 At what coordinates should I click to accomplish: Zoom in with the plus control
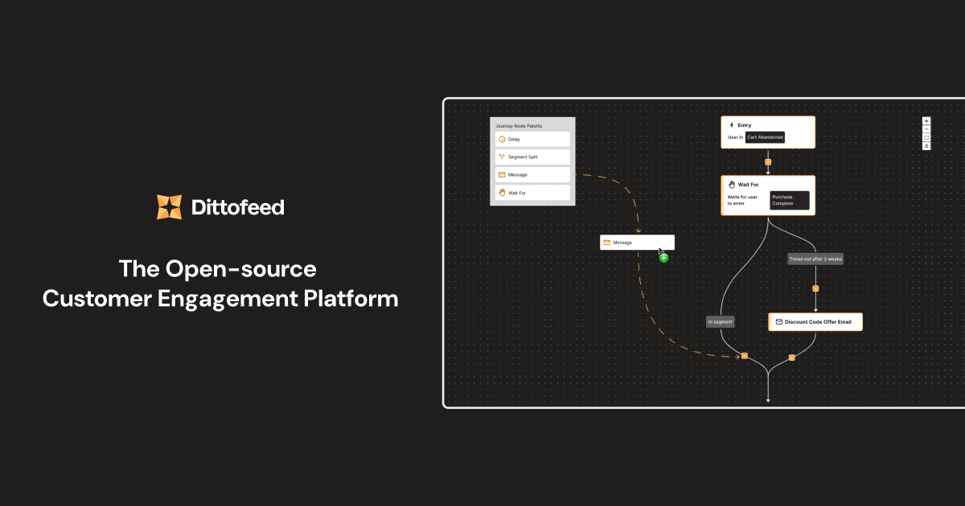(926, 121)
